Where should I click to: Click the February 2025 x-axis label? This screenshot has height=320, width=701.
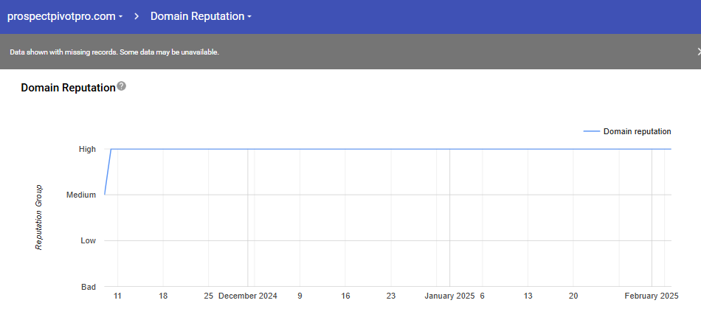point(651,296)
